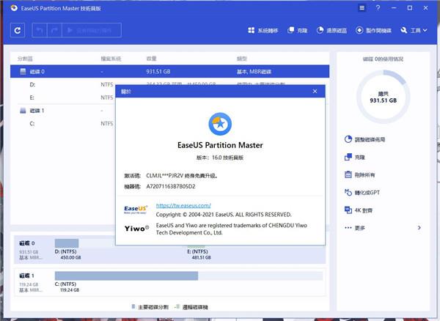
Task: Expand the chevron beside 更多
Action: click(x=419, y=228)
